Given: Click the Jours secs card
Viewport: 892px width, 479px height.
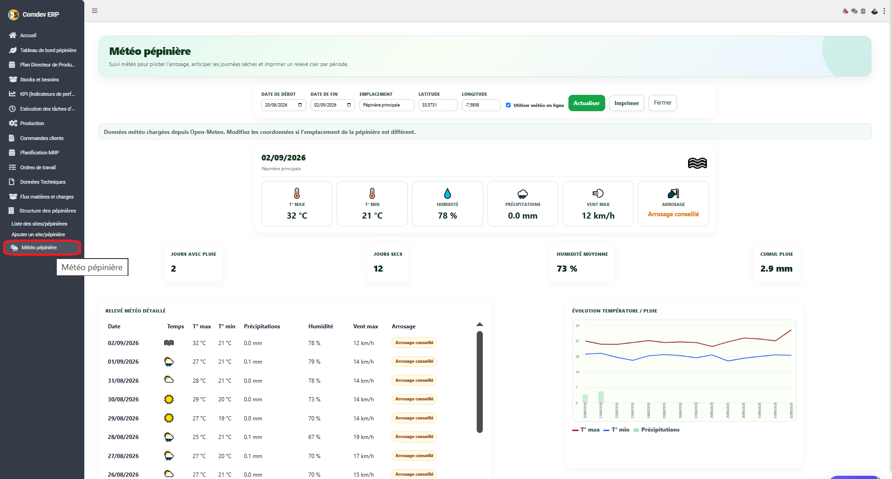Looking at the screenshot, I should click(x=388, y=263).
